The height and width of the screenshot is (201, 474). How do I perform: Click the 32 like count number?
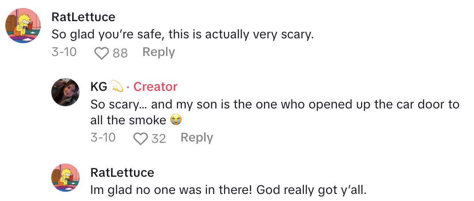click(x=158, y=139)
